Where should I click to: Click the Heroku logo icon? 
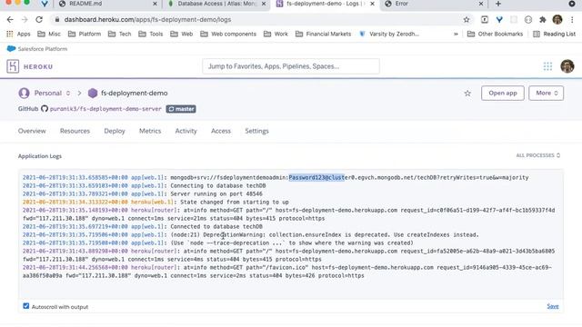[13, 66]
